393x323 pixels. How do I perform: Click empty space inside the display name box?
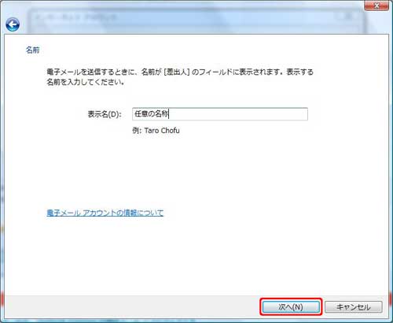pos(238,114)
